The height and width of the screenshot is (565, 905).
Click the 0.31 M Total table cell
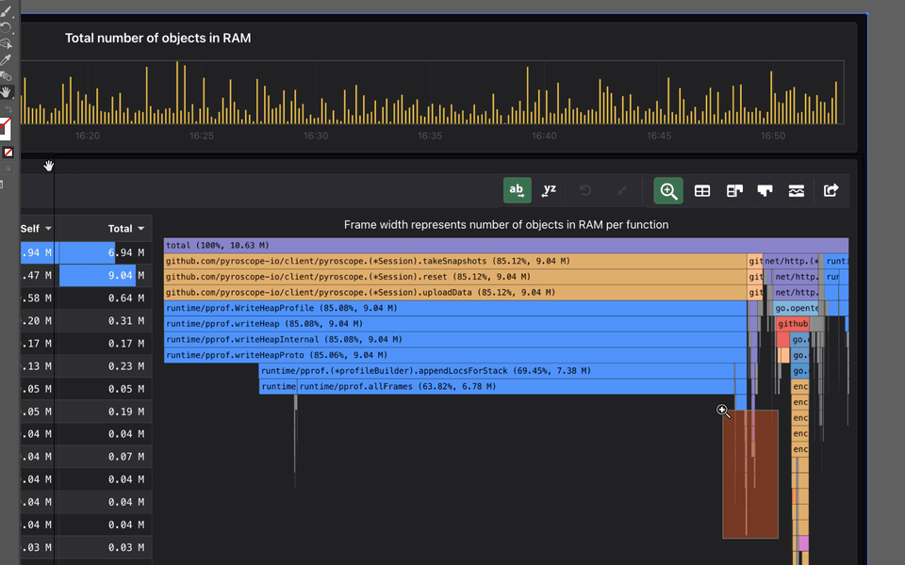pyautogui.click(x=106, y=320)
